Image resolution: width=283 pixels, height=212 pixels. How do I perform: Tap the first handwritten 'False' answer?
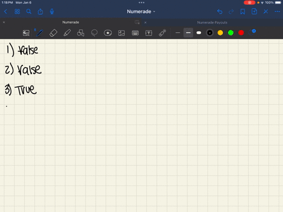tap(28, 50)
